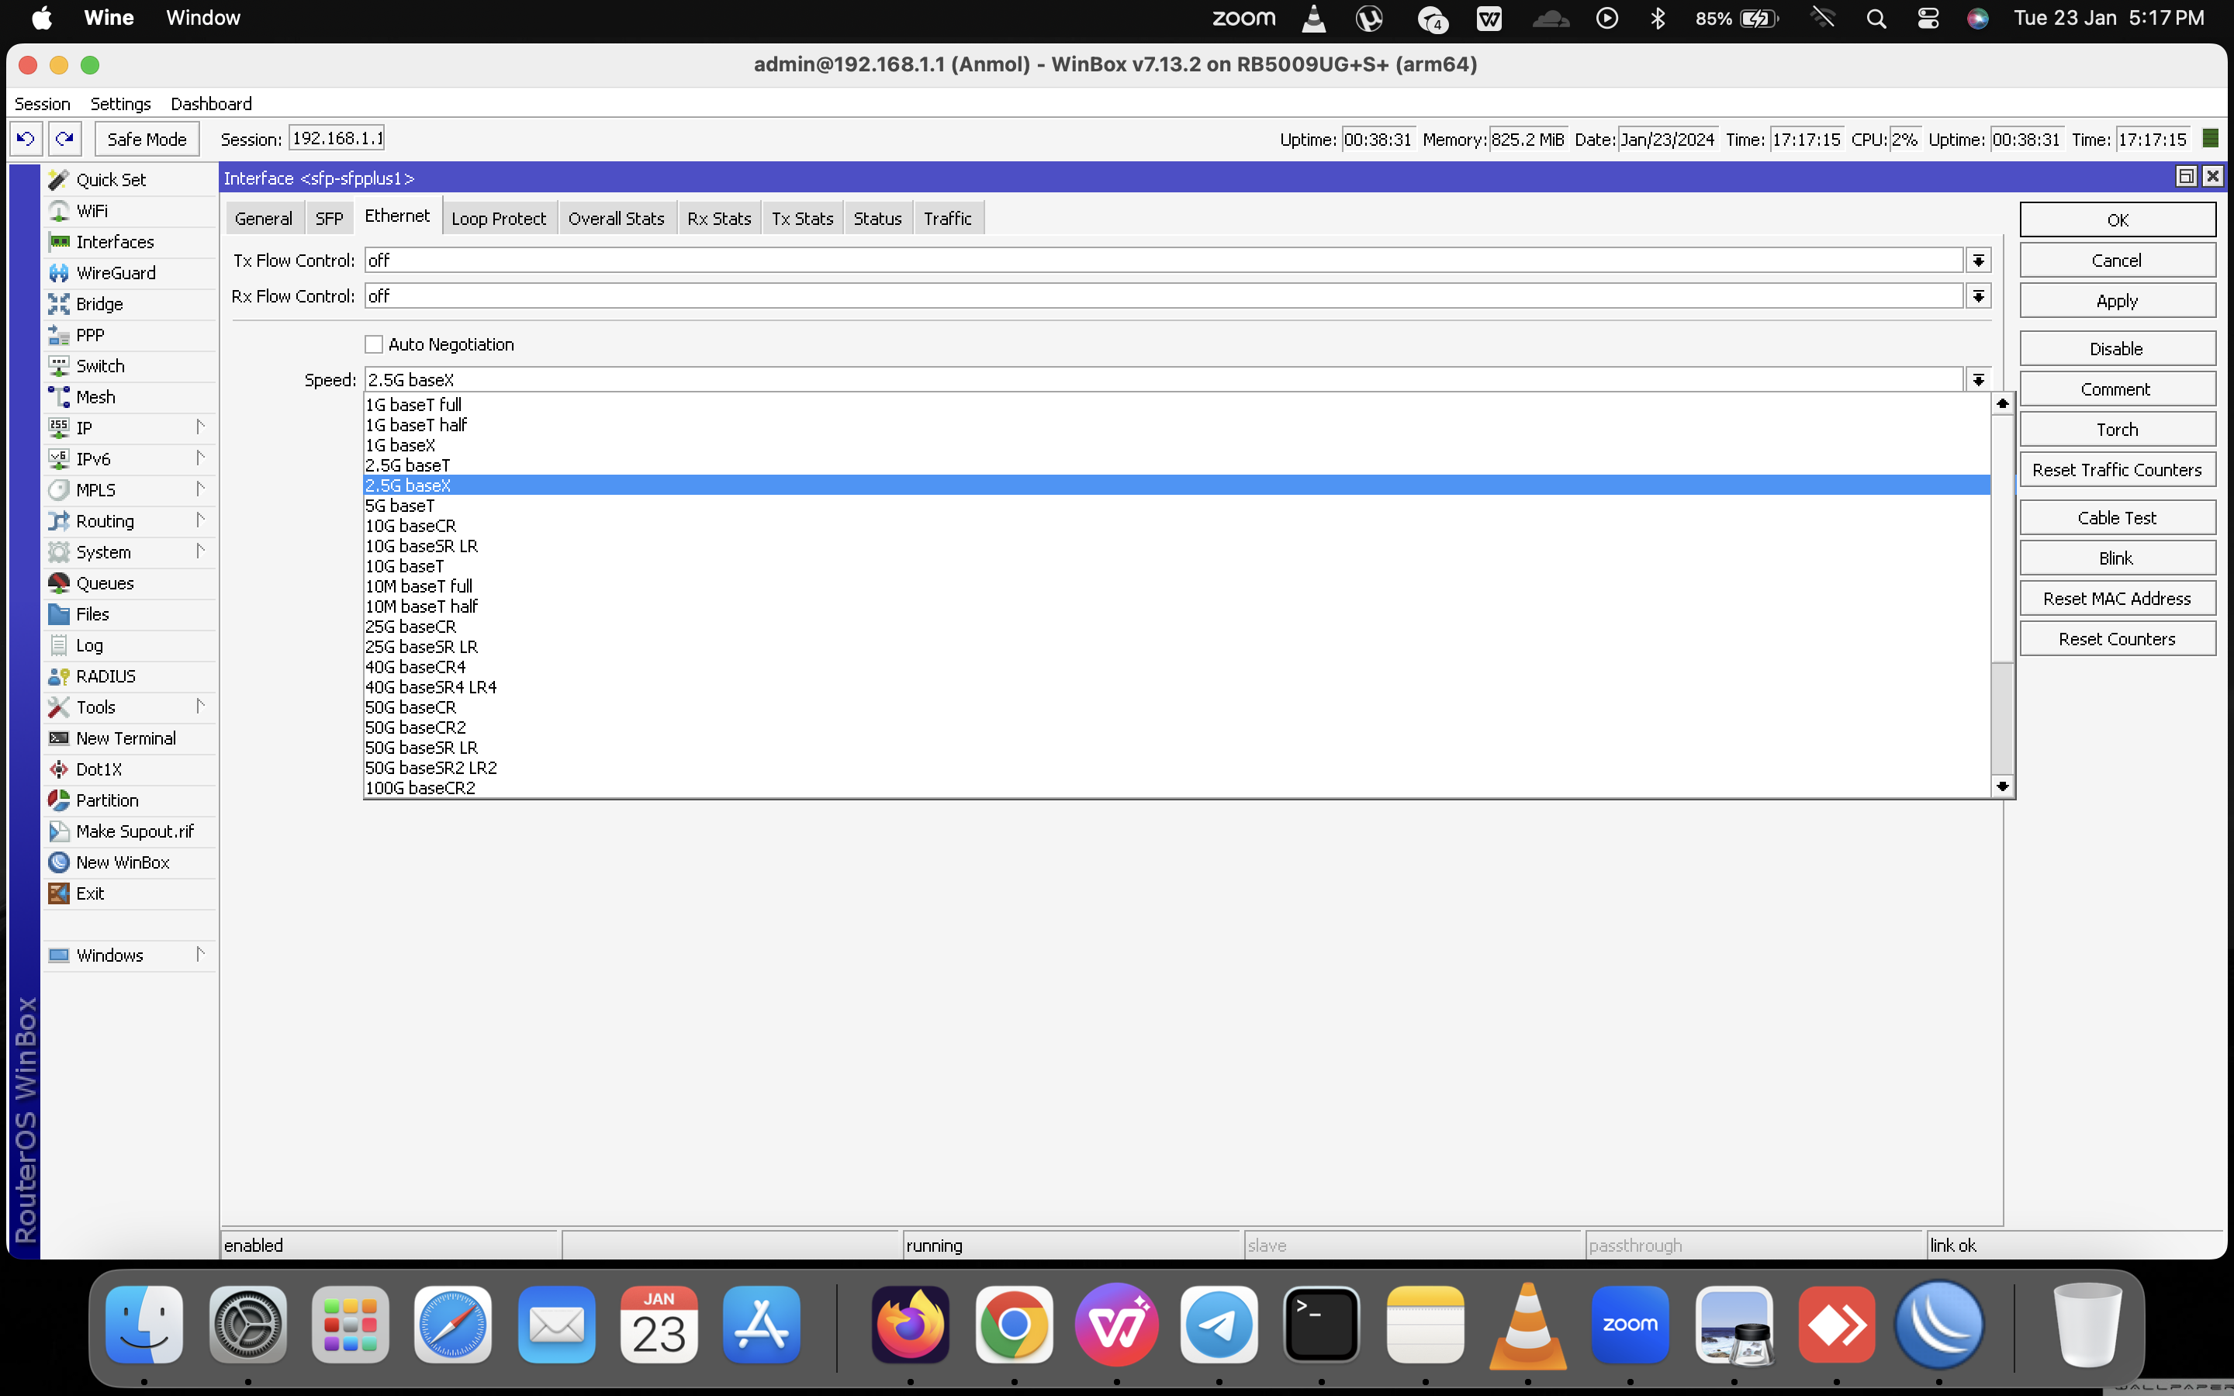This screenshot has height=1396, width=2234.
Task: Open the Bridge menu icon
Action: click(59, 304)
